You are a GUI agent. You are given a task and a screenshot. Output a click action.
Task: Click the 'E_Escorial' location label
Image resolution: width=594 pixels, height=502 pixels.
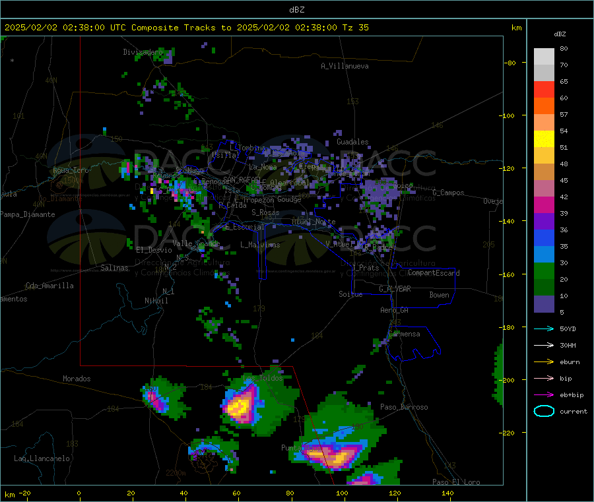[x=245, y=227]
